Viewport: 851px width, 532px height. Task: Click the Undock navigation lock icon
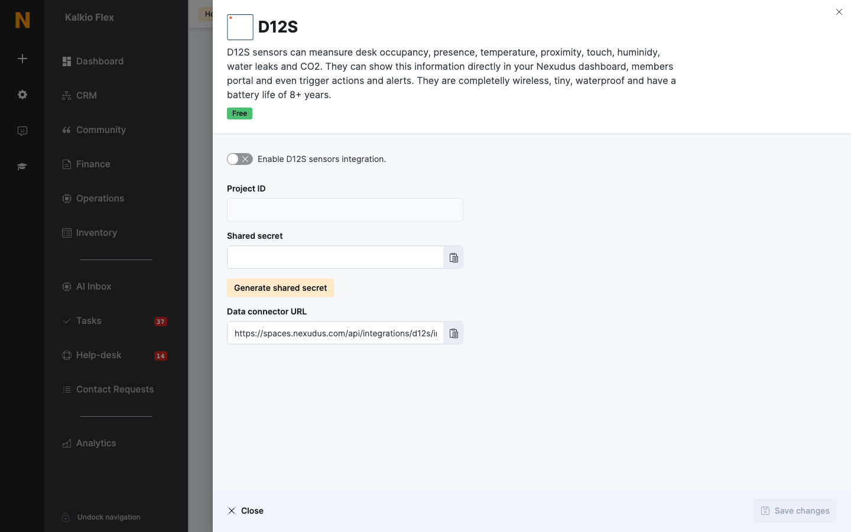[66, 517]
